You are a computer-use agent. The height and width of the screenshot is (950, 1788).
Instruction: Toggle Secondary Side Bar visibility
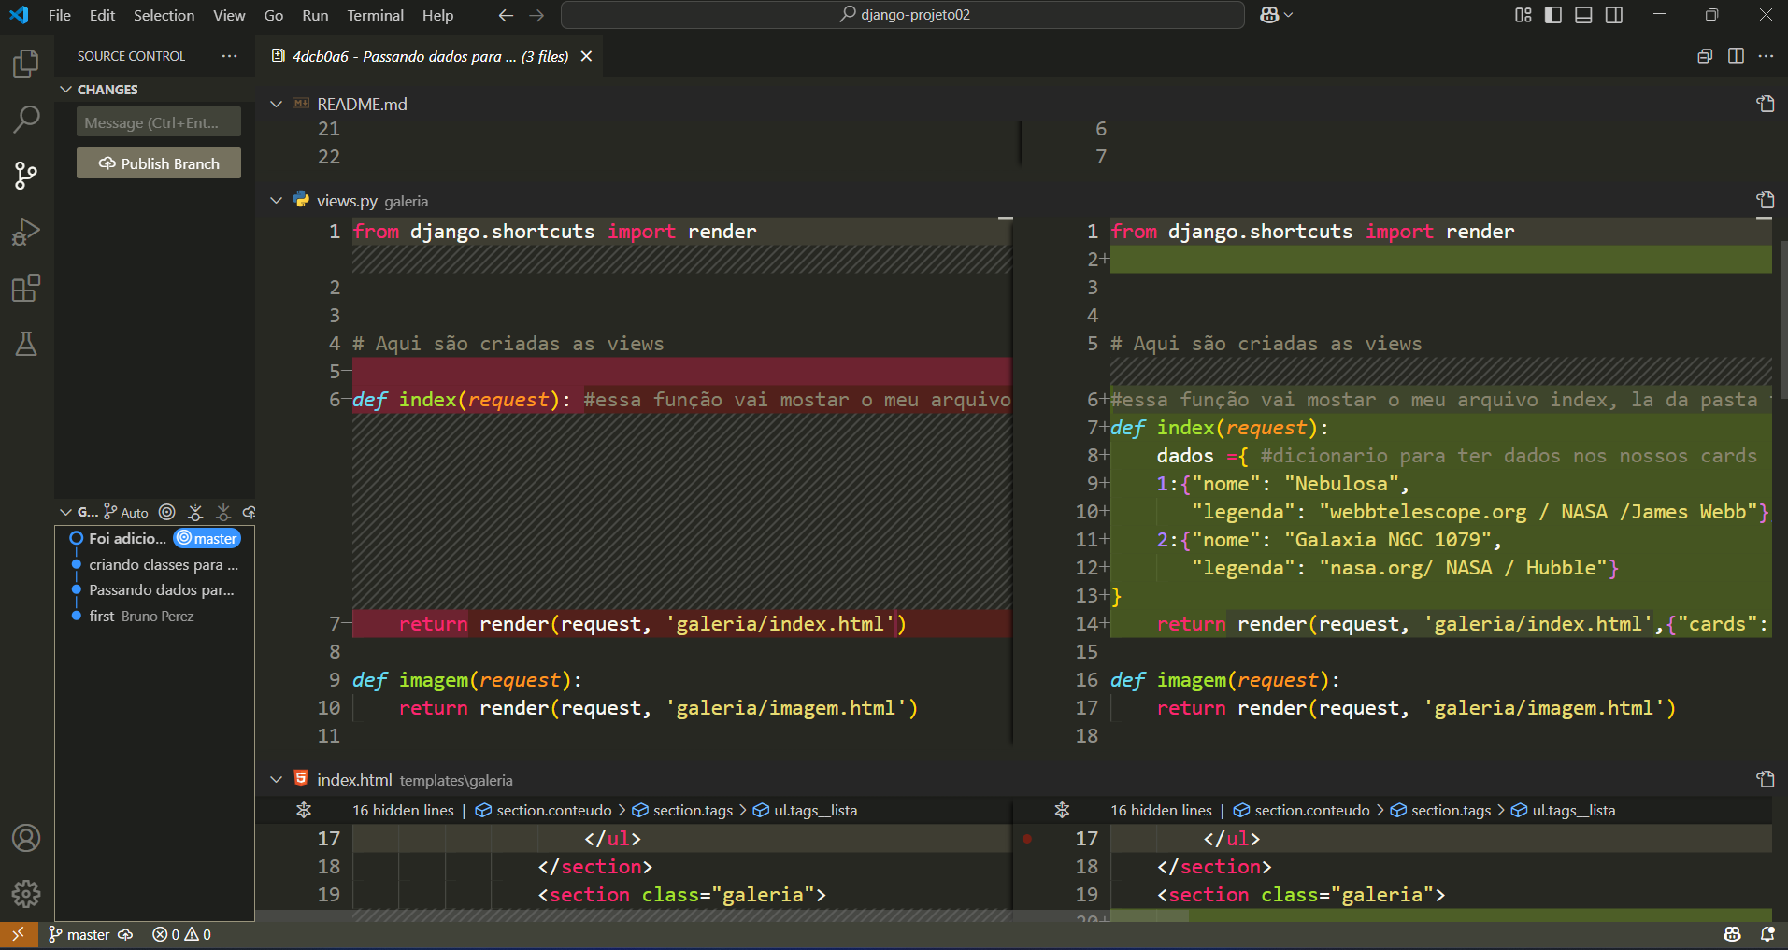tap(1614, 15)
